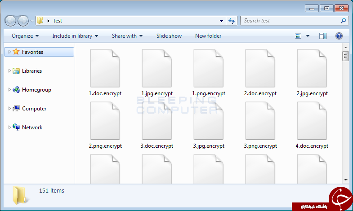
Task: Expand the Libraries tree node
Action: coord(9,71)
